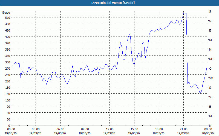Image resolution: width=219 pixels, height=136 pixels.
Task: Click the 21:00 time marker
Action: 183,129
